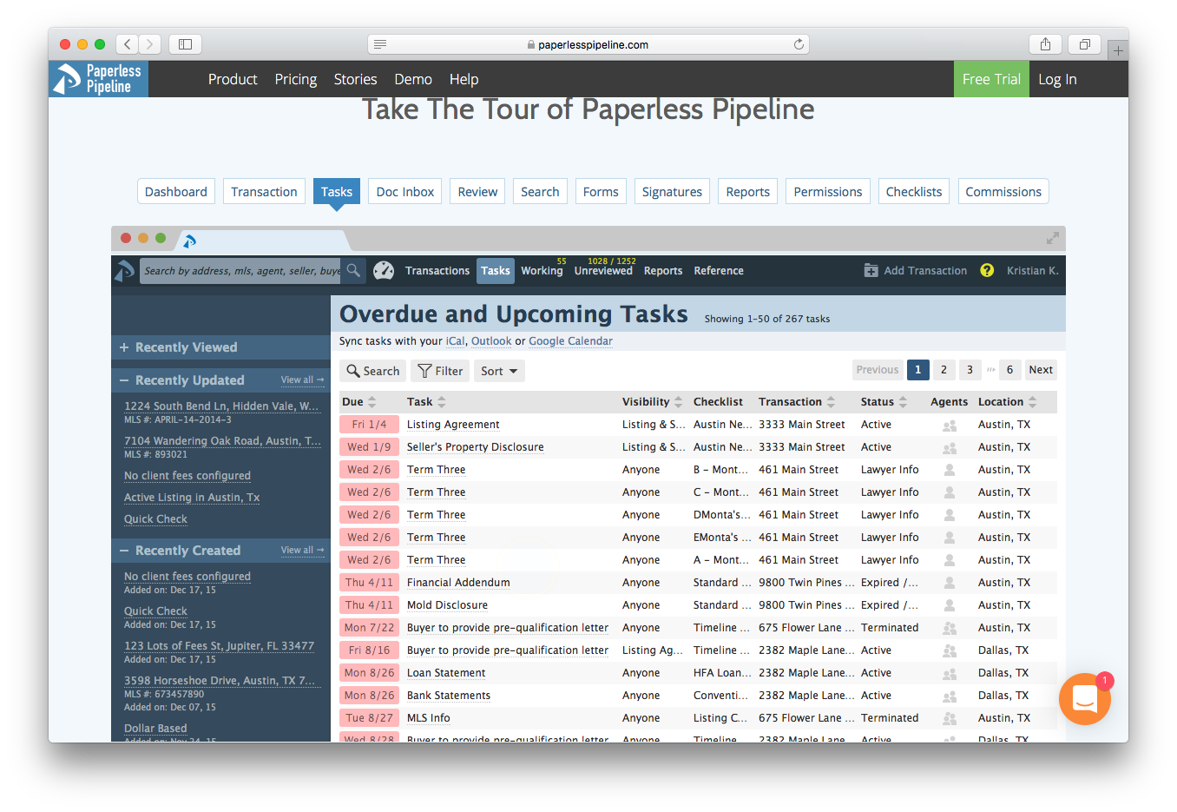Click the Safari share icon
Viewport: 1177px width, 812px height.
1045,44
